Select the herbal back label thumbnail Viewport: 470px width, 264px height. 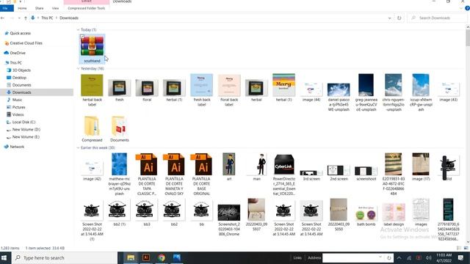coord(92,85)
